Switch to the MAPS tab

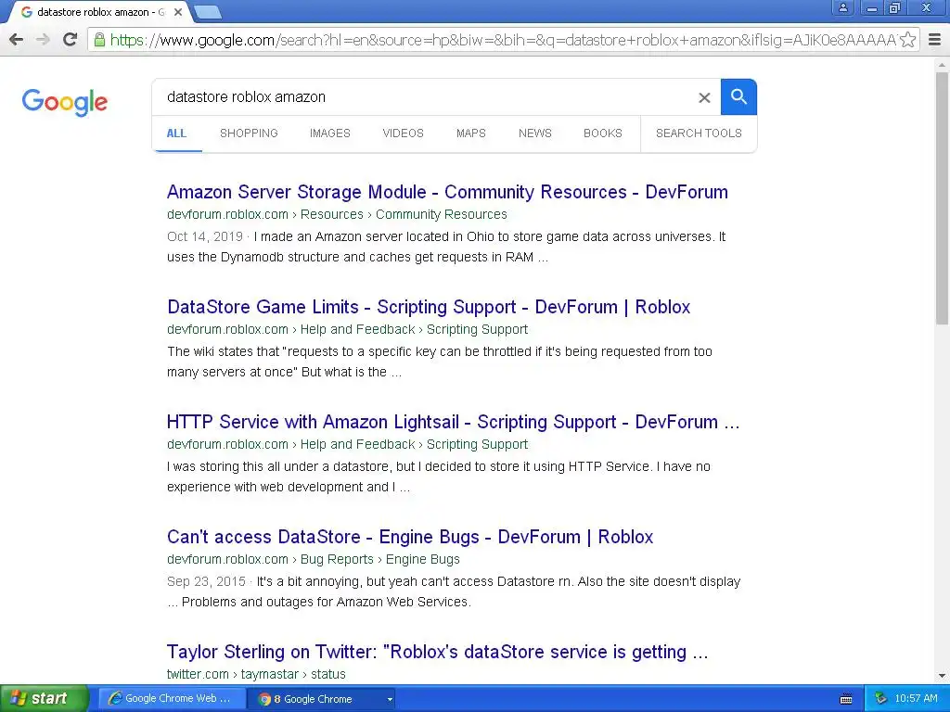(470, 133)
